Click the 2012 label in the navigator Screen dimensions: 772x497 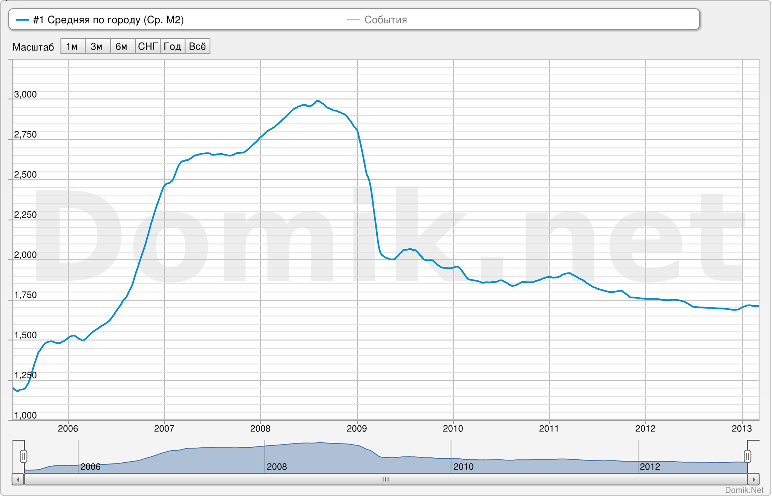pyautogui.click(x=650, y=467)
